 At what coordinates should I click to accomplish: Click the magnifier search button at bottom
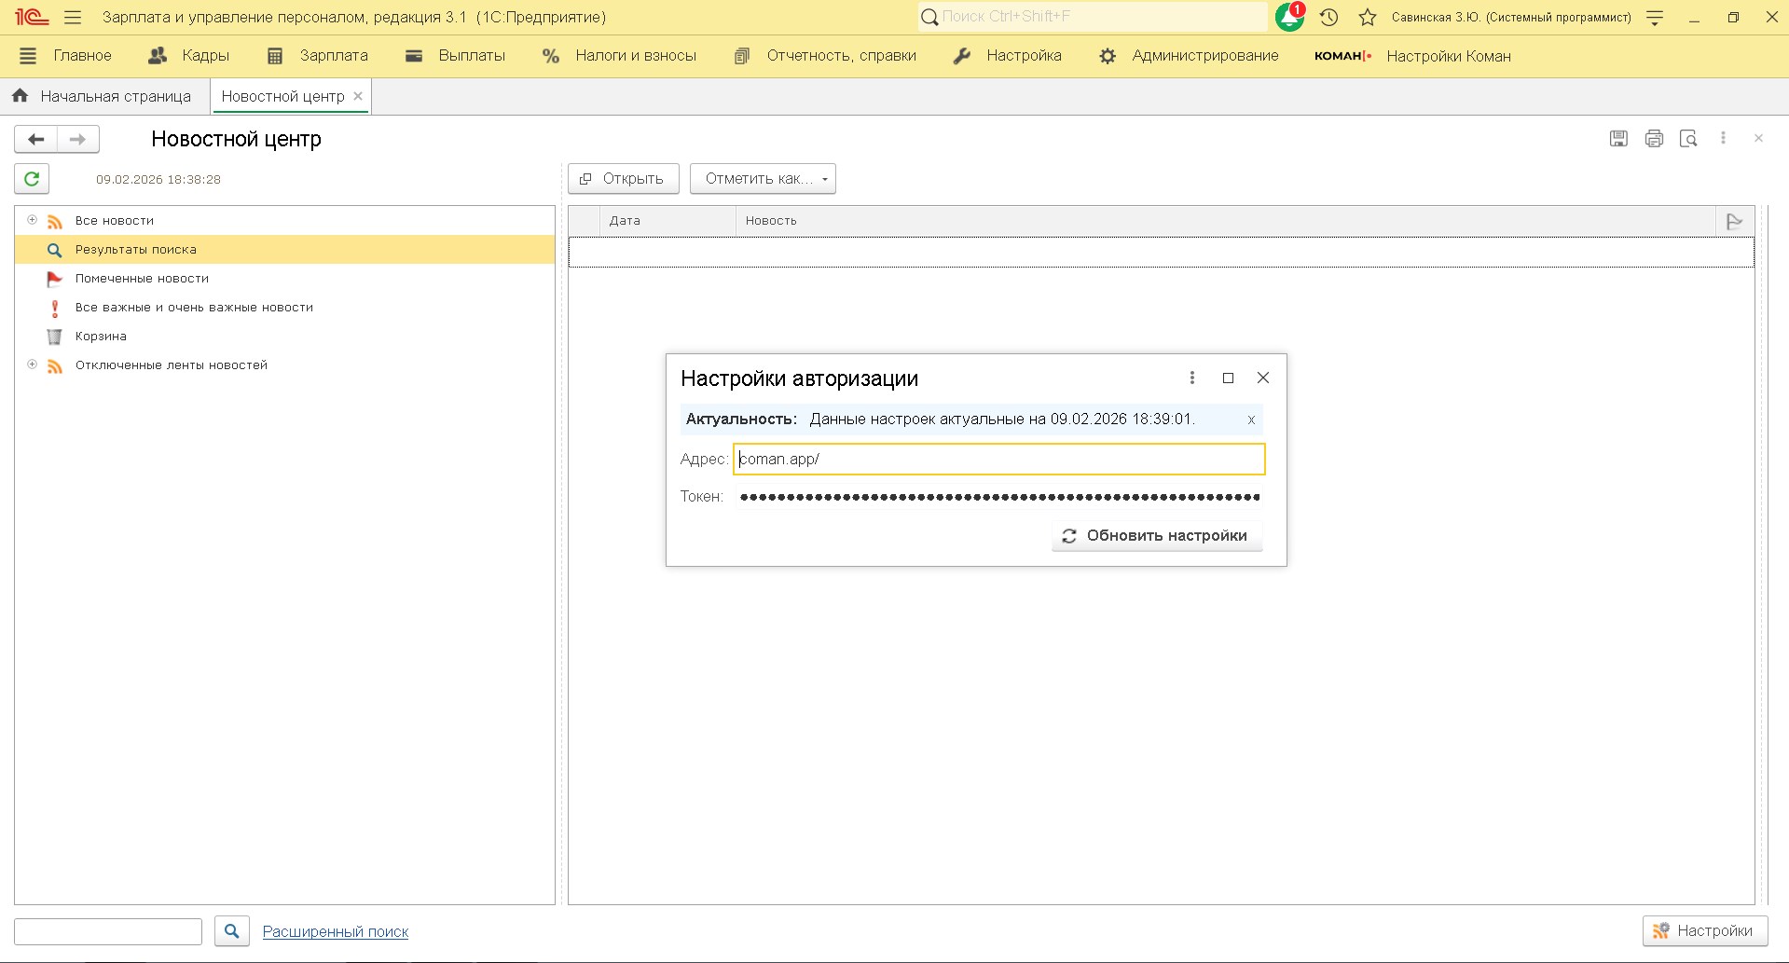[232, 930]
